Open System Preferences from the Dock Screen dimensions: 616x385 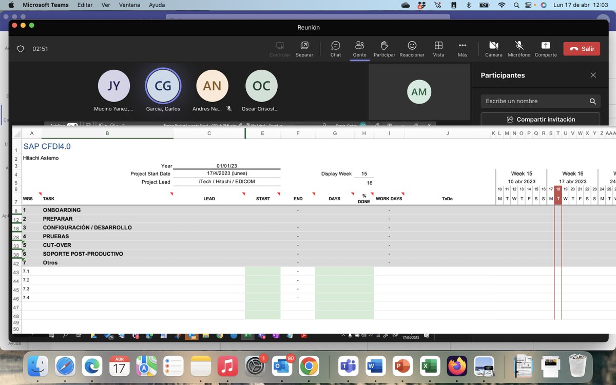[x=255, y=367]
